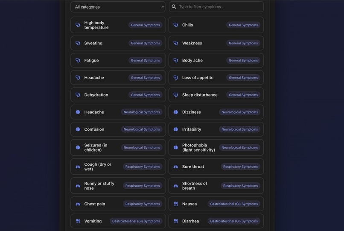
Task: Click brain icon beside Photophobia
Action: point(176,147)
